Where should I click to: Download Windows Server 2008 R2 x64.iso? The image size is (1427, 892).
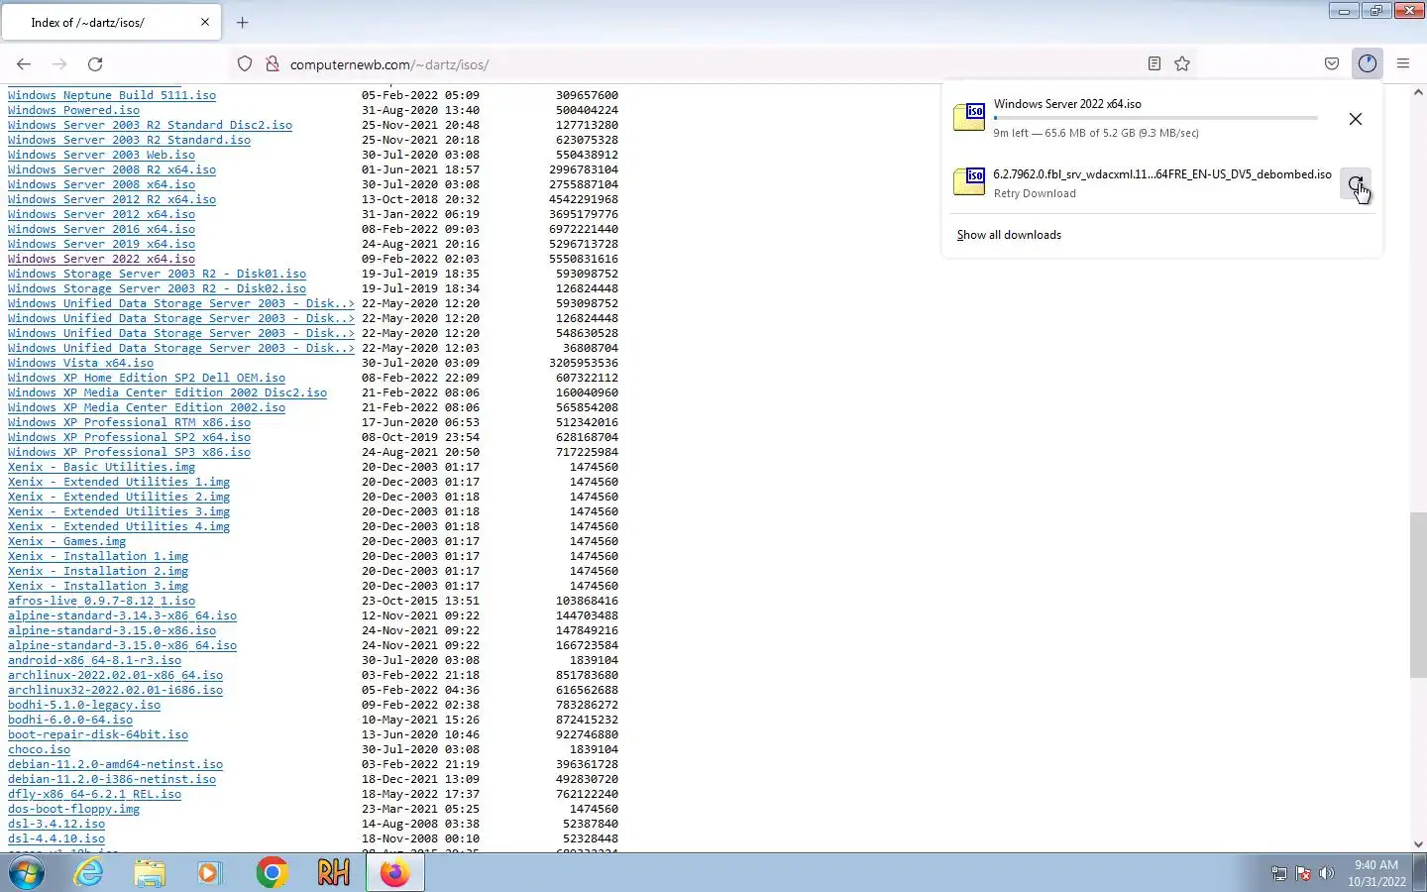(x=112, y=169)
